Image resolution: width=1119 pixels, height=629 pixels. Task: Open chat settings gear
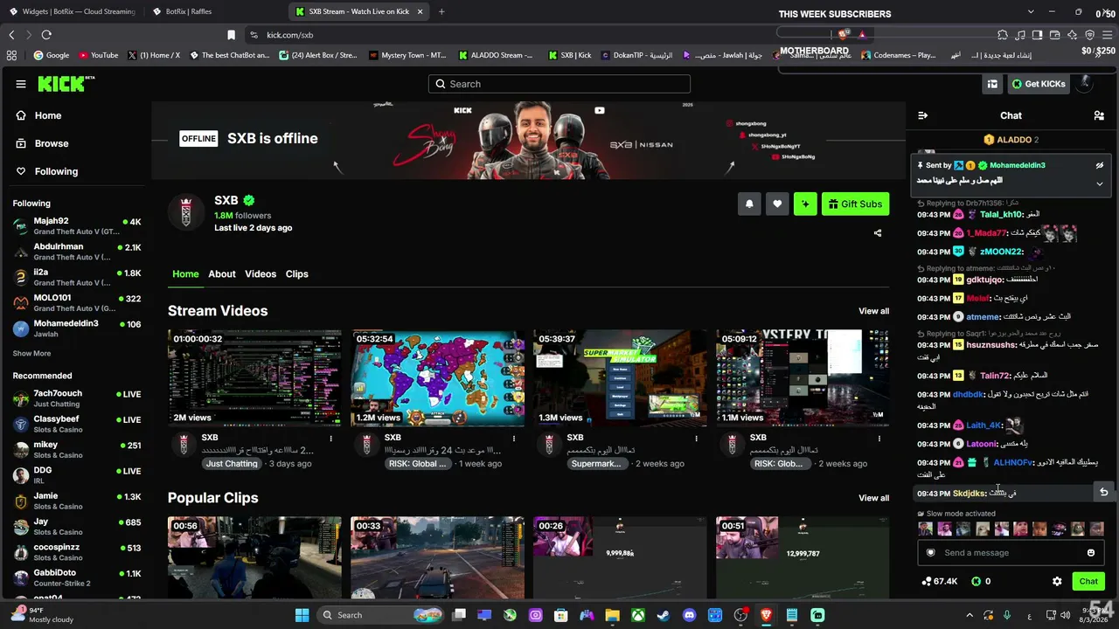[1057, 581]
